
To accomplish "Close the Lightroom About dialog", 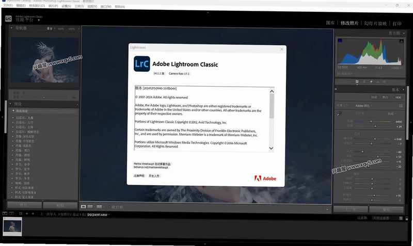I will coord(281,49).
